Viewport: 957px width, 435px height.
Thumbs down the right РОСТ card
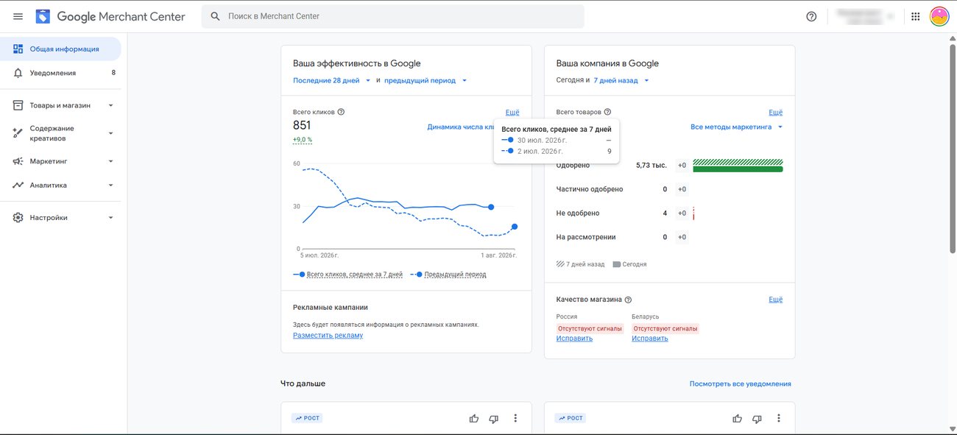758,418
